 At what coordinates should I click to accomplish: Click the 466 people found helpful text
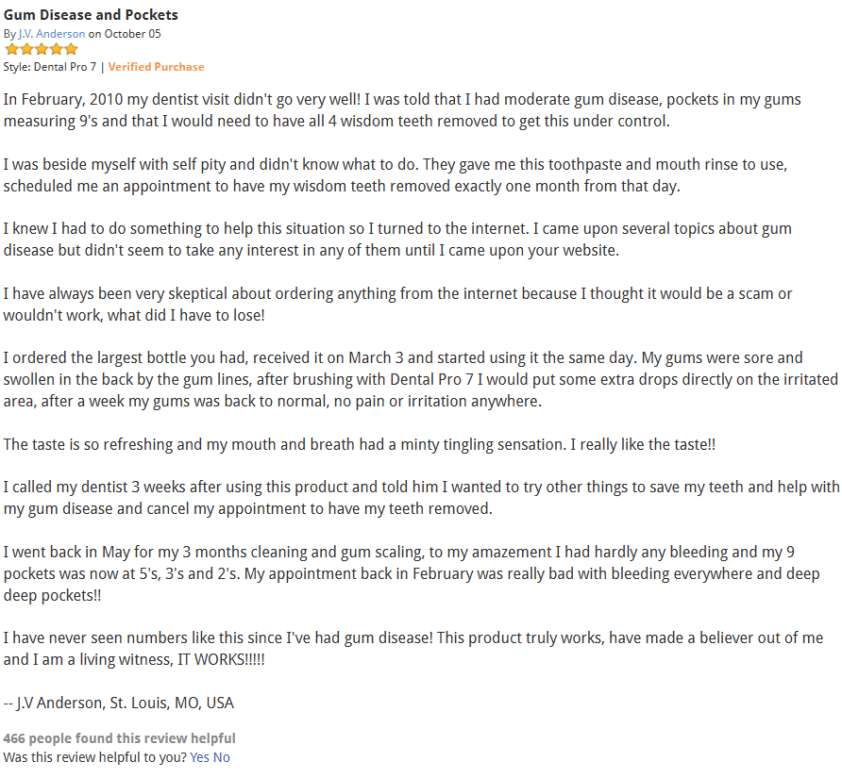[x=119, y=738]
